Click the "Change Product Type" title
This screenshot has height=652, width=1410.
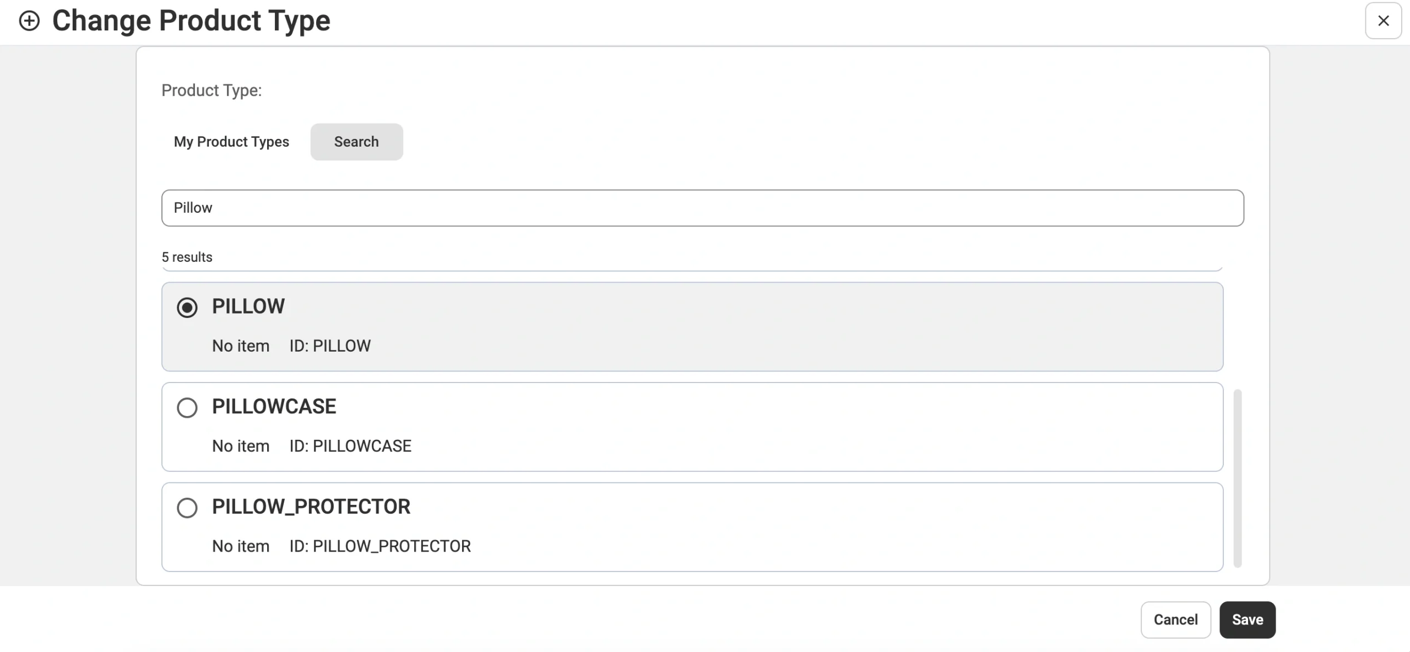click(191, 21)
